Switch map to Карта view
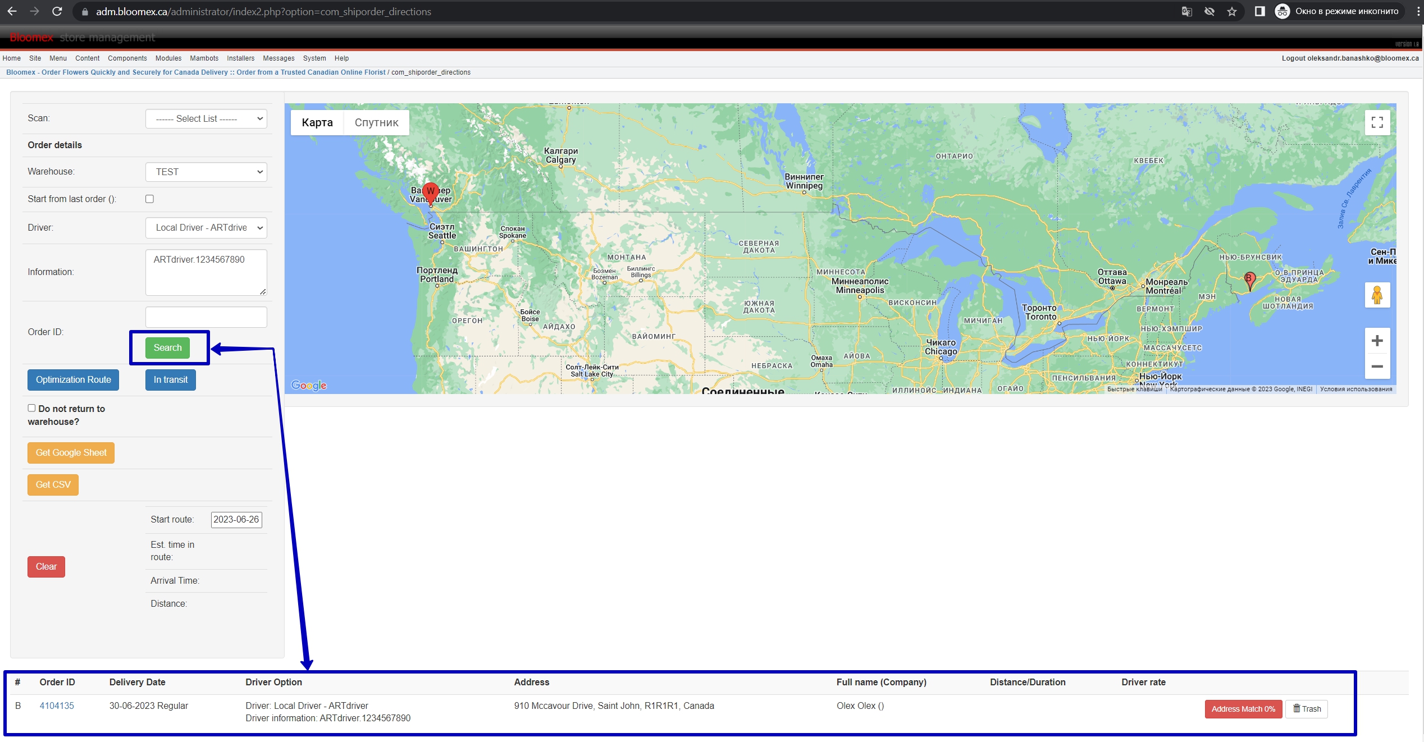The image size is (1424, 742). tap(317, 122)
